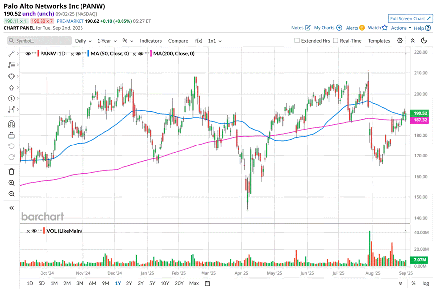
Task: Open the 1-Year period dropdown
Action: coord(107,41)
